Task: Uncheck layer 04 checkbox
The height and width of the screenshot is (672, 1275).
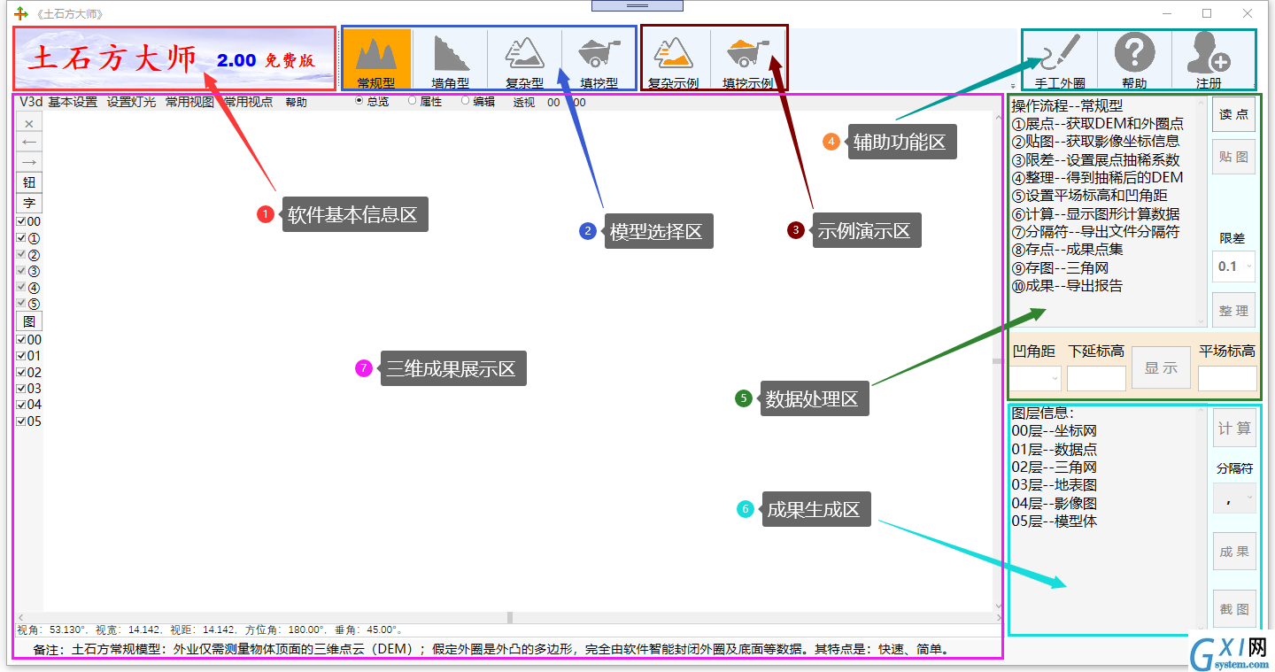Action: 21,405
